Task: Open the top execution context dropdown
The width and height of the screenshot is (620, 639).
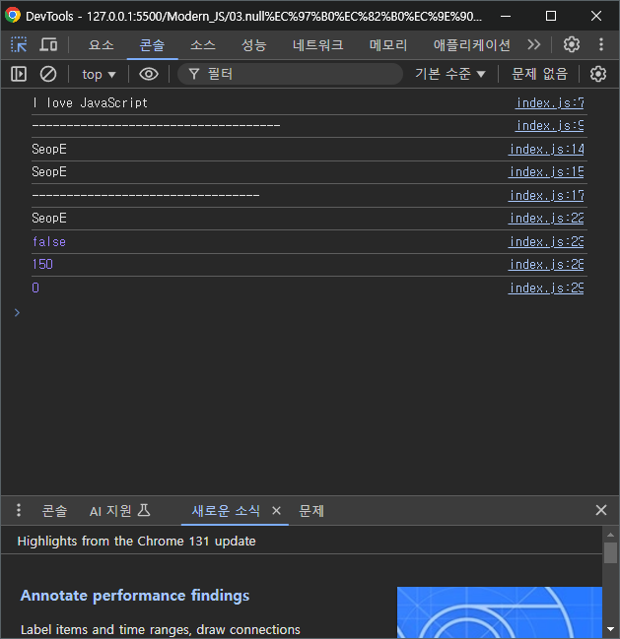Action: [x=99, y=75]
